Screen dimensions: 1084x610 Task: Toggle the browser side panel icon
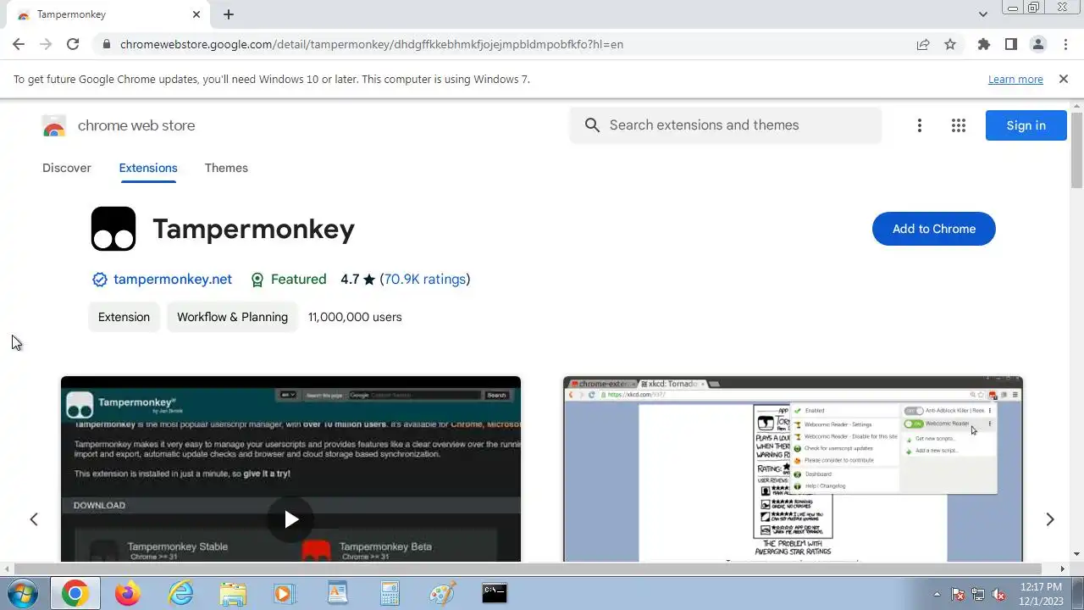tap(1010, 44)
